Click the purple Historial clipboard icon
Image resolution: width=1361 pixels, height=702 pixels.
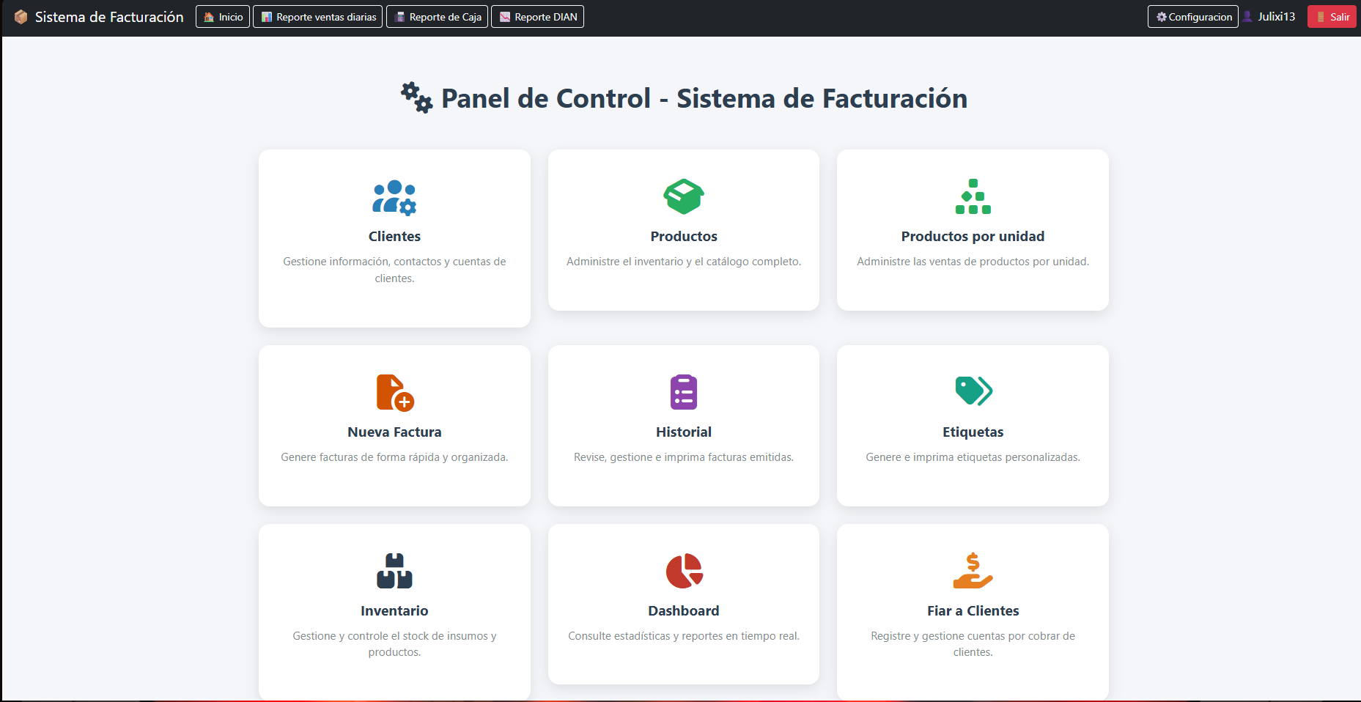pos(683,392)
